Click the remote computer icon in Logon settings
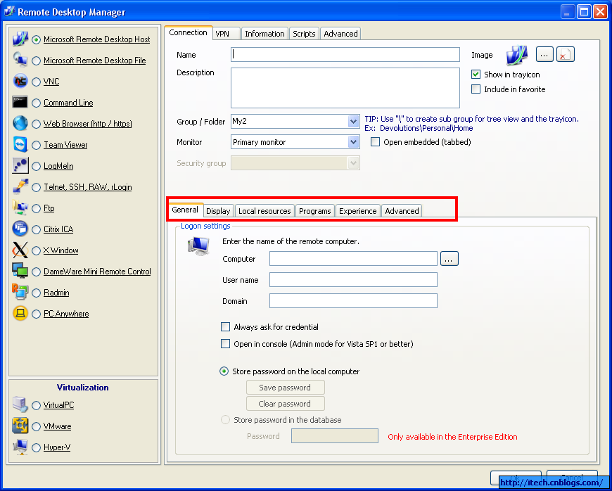The width and height of the screenshot is (612, 491). click(x=198, y=246)
